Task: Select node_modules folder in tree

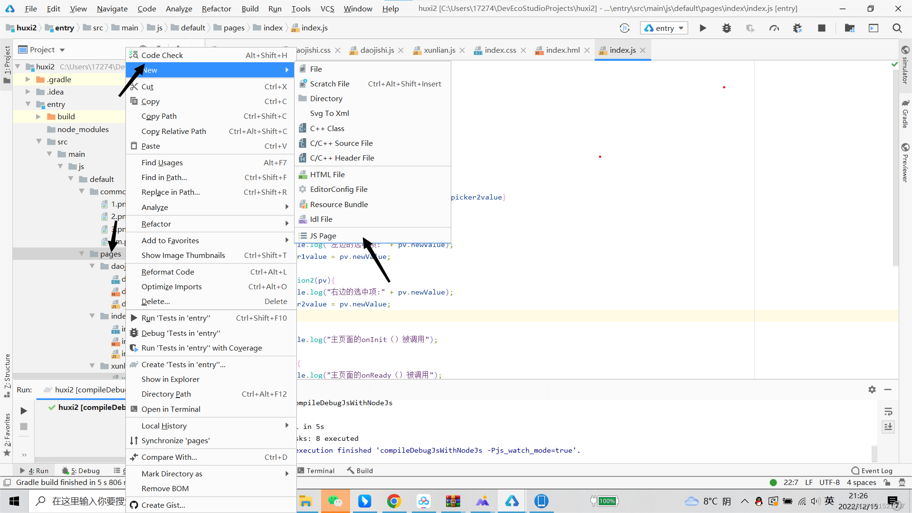Action: click(x=83, y=129)
